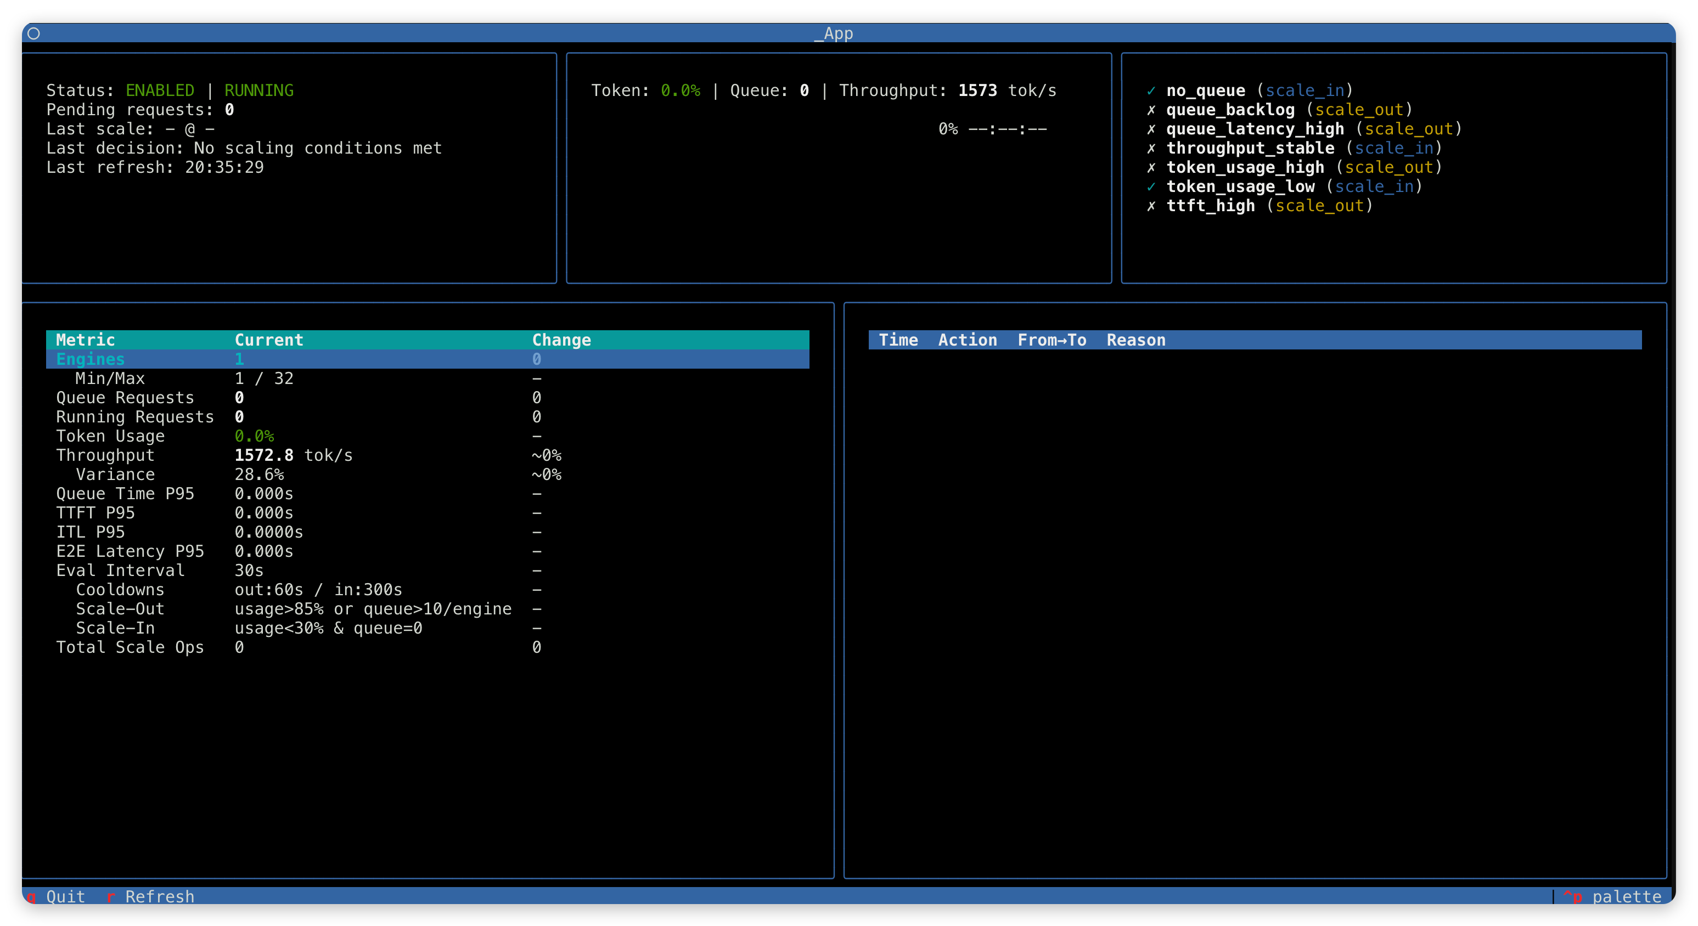The height and width of the screenshot is (926, 1698).
Task: Click the X mark beside token_usage_high rule
Action: tap(1151, 167)
